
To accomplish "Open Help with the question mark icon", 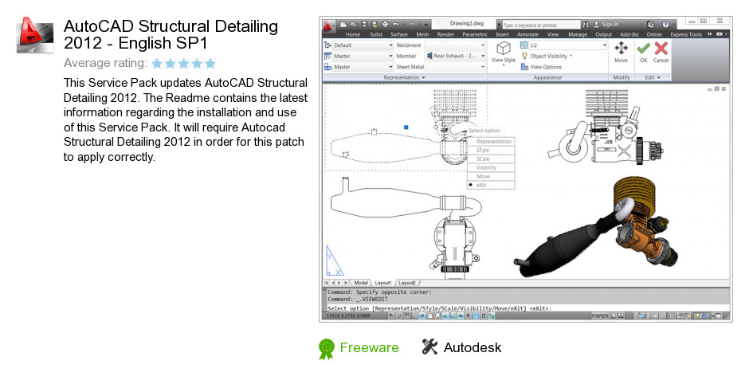I will (x=665, y=25).
